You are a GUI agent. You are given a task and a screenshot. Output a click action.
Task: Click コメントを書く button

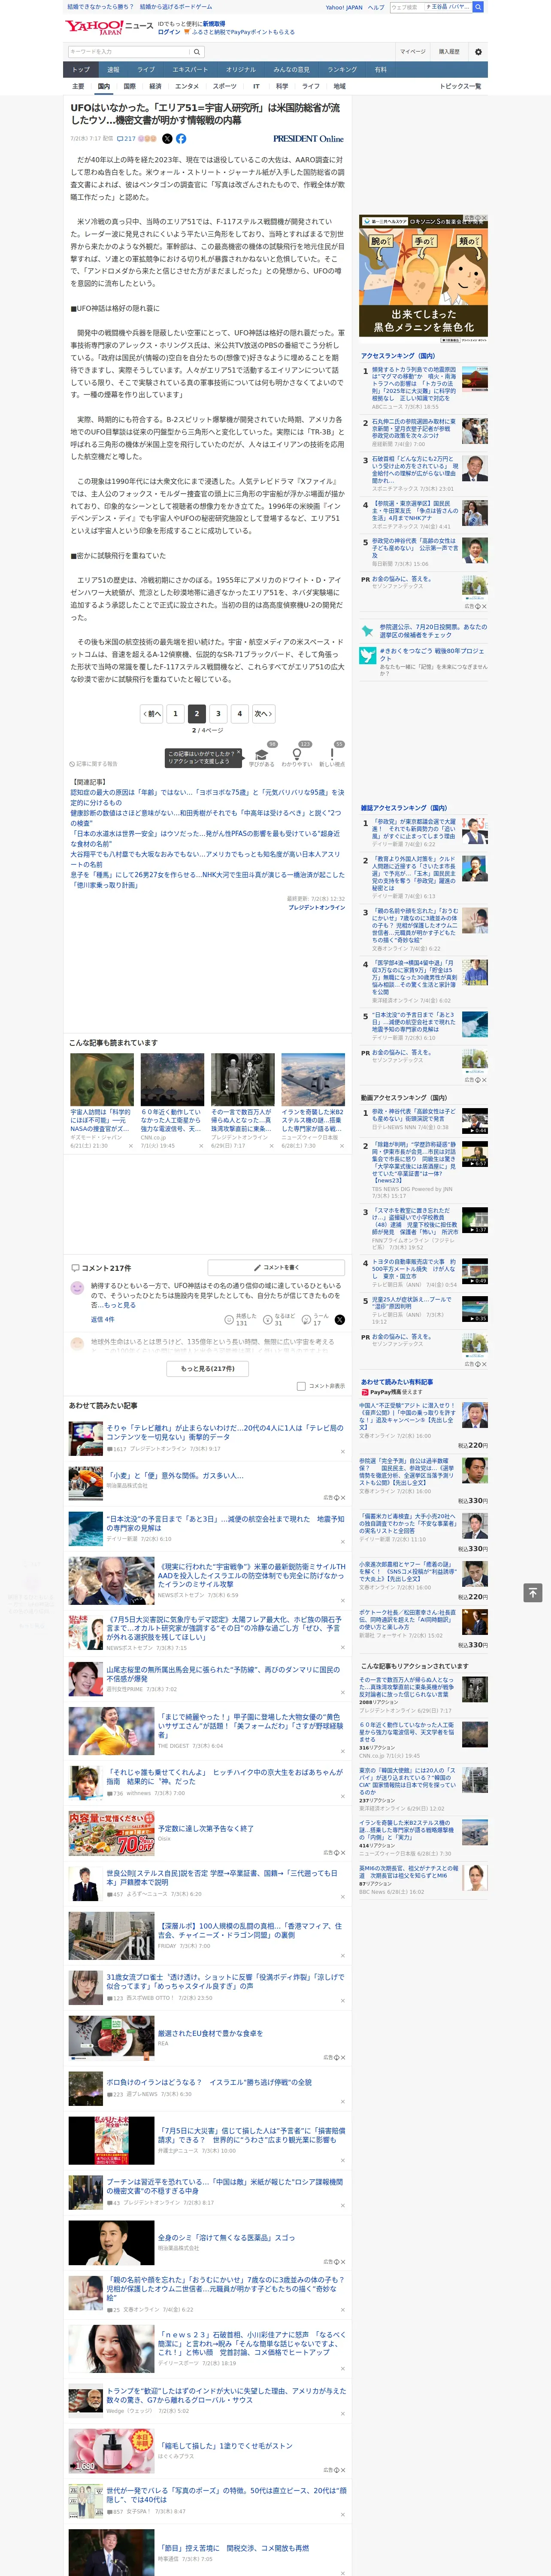coord(276,1267)
